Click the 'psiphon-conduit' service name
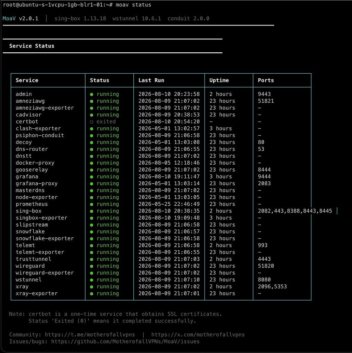 [x=40, y=135]
